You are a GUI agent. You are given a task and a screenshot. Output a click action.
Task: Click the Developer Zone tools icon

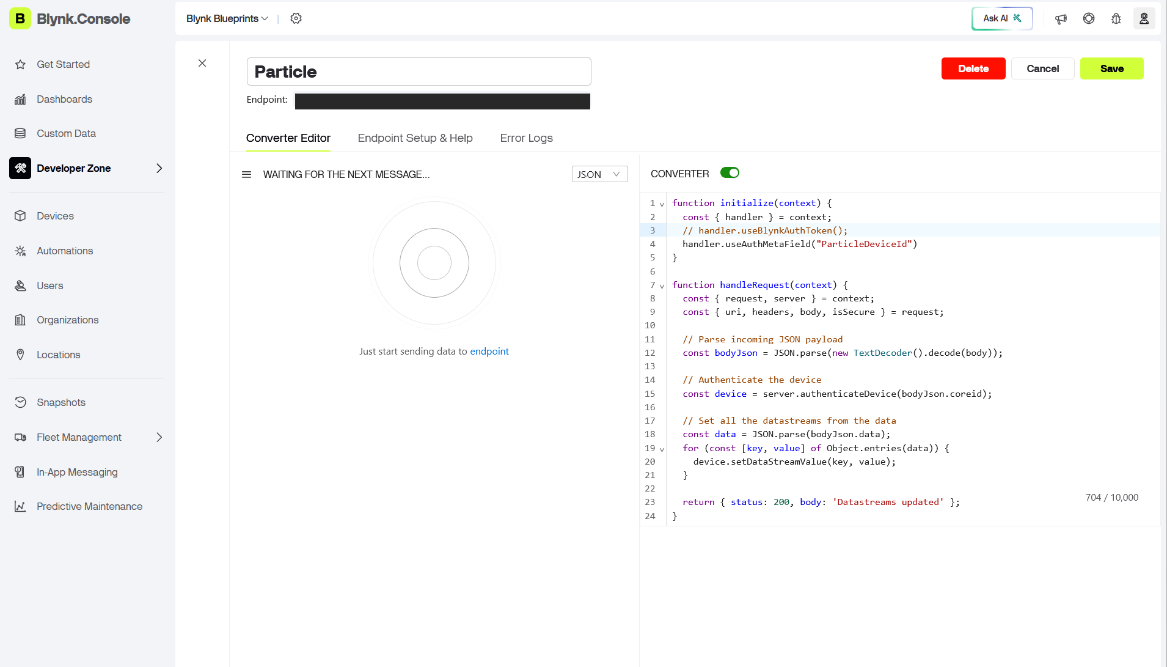point(20,168)
